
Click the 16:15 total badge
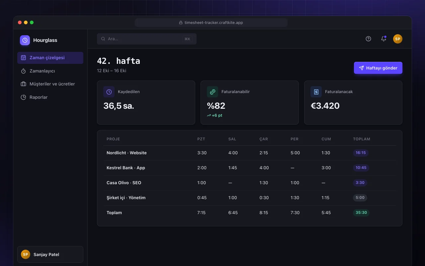[x=361, y=153]
